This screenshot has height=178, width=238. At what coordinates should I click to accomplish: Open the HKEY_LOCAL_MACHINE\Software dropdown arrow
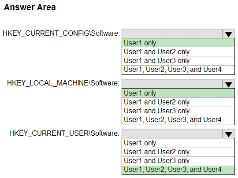228,84
